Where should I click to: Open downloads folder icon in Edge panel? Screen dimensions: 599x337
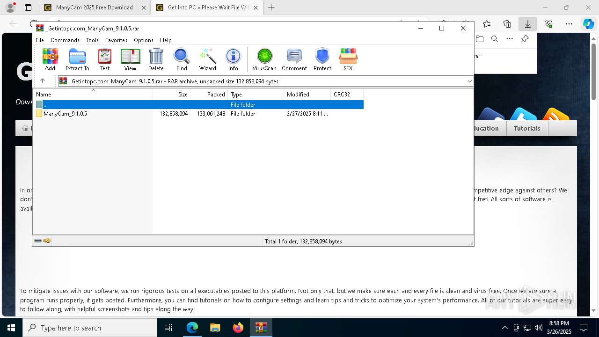coord(480,39)
